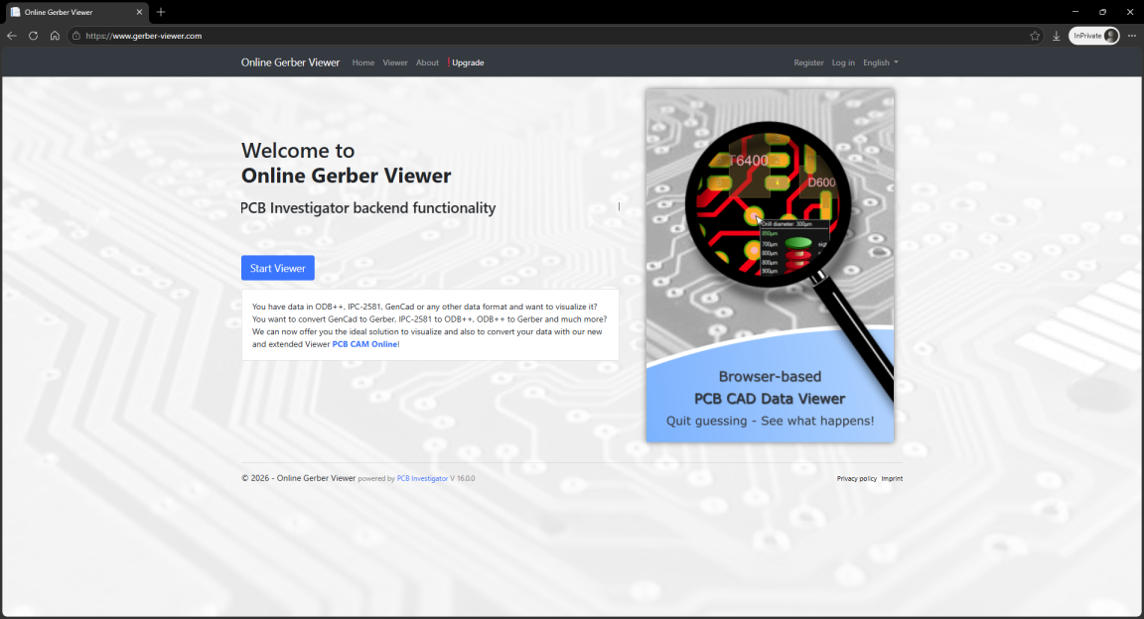Reload the page with the refresh icon

(33, 36)
